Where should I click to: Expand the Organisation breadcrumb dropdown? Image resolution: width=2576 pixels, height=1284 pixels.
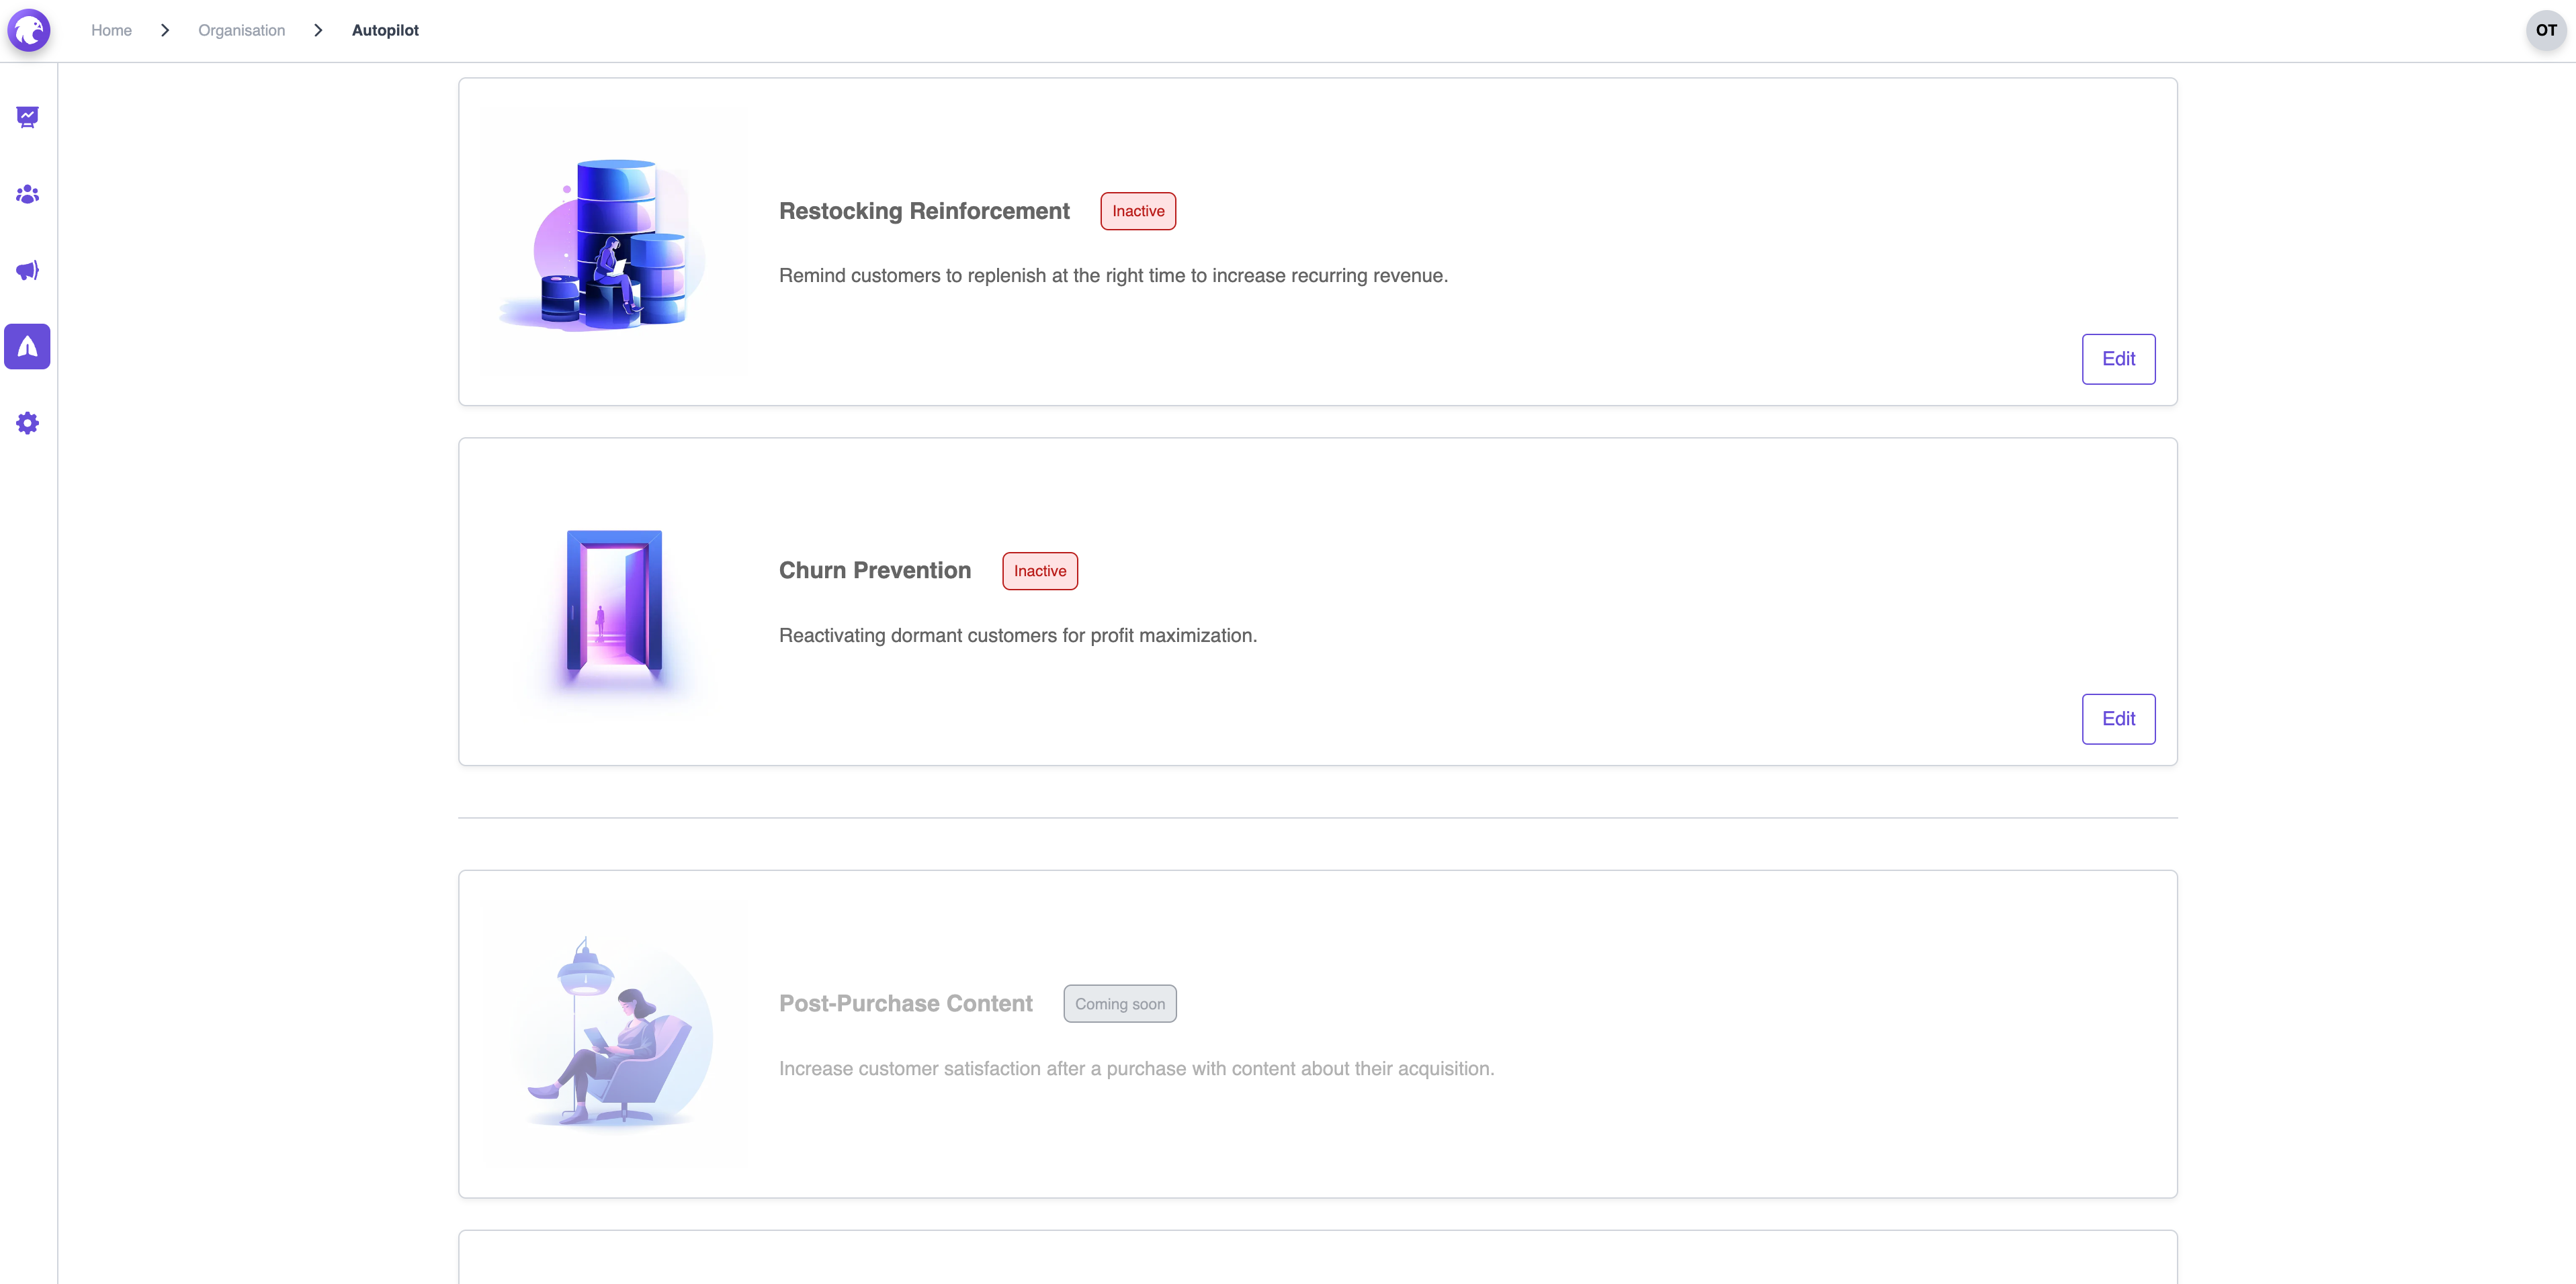pyautogui.click(x=241, y=30)
